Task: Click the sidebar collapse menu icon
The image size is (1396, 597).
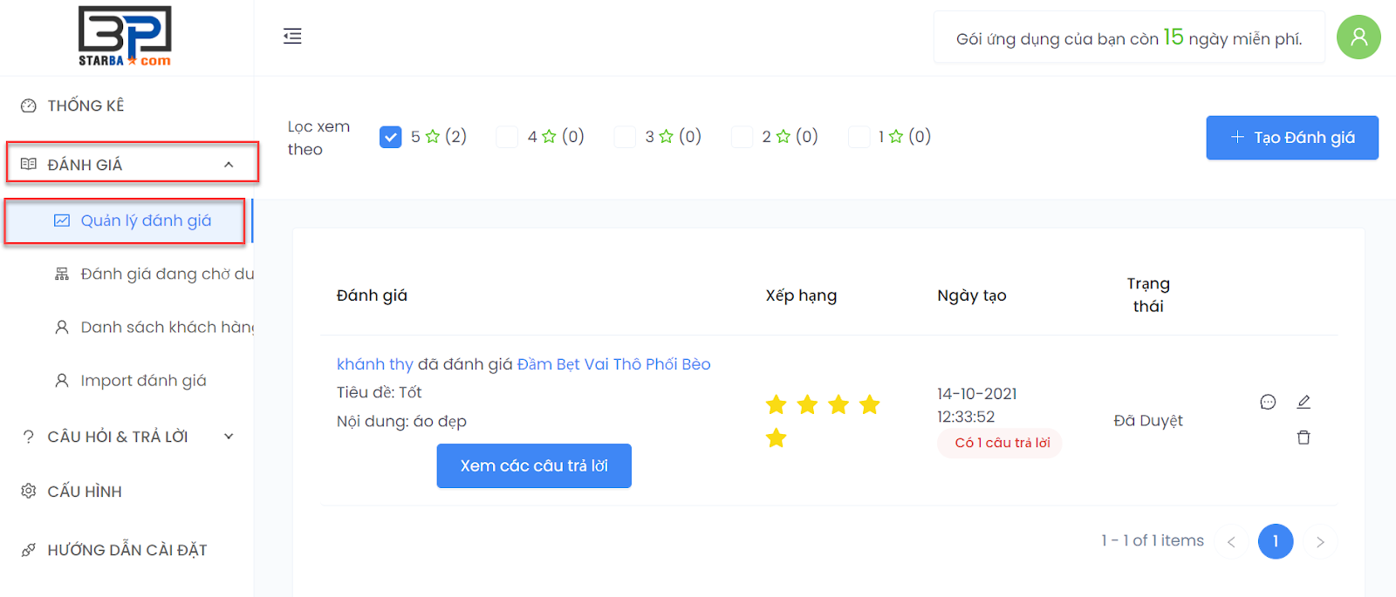Action: point(292,36)
